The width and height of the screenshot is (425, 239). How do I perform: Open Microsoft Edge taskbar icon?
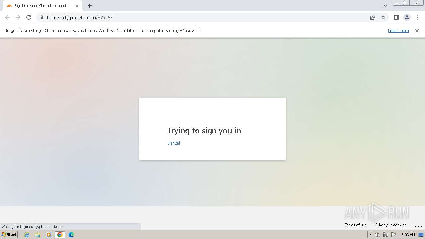pos(71,235)
